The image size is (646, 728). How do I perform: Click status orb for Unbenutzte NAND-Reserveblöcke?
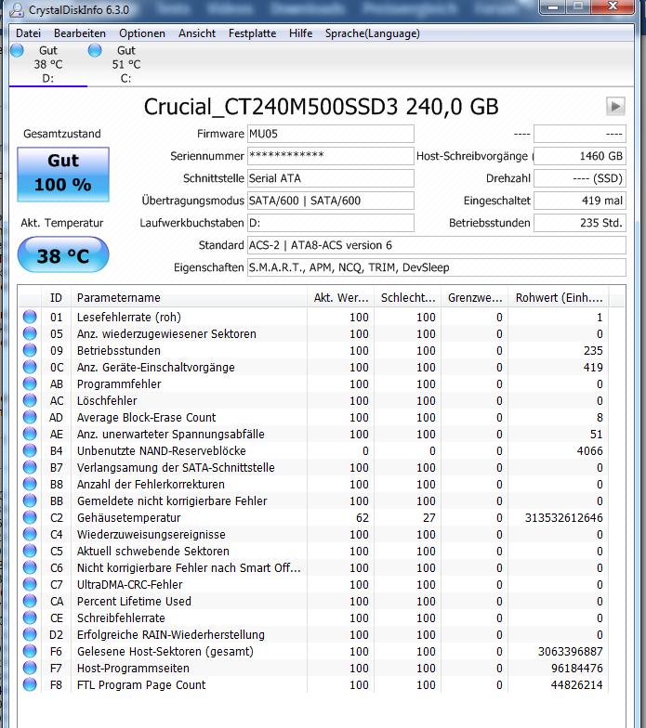[30, 450]
